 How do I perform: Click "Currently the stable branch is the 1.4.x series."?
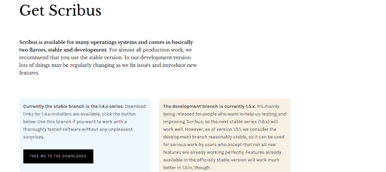pos(74,106)
